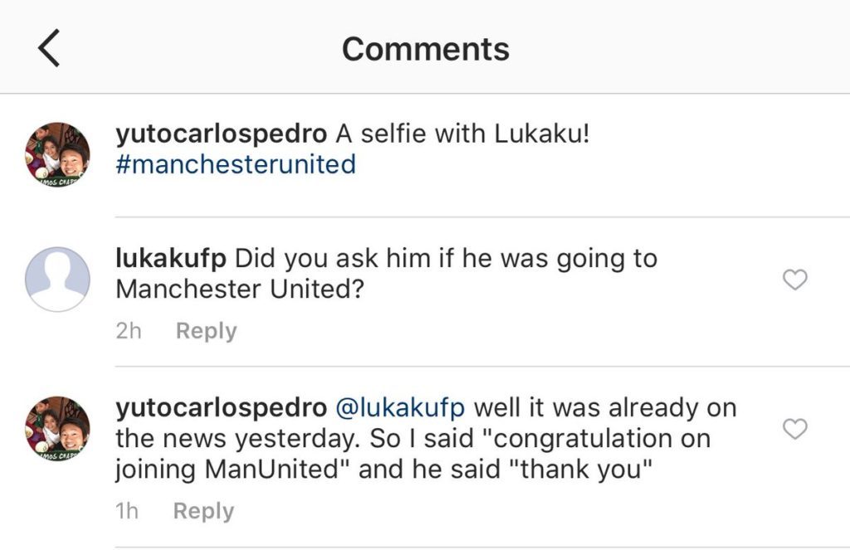Tap the "Did you ask him" comment text
850x550 pixels.
tap(446, 258)
